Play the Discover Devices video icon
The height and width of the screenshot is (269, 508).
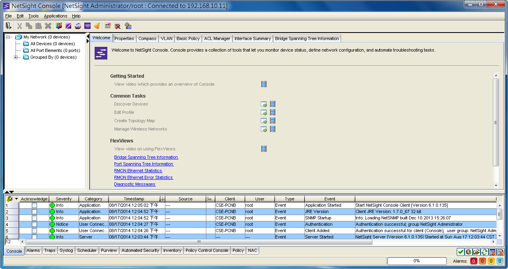(x=273, y=104)
